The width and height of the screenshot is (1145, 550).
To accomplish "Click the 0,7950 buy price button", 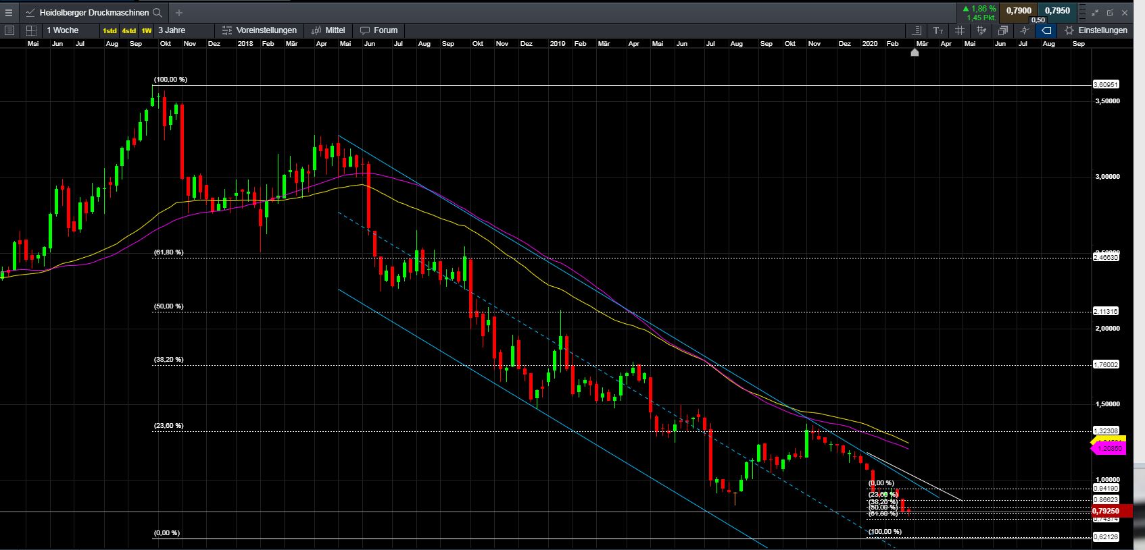I will point(1058,10).
